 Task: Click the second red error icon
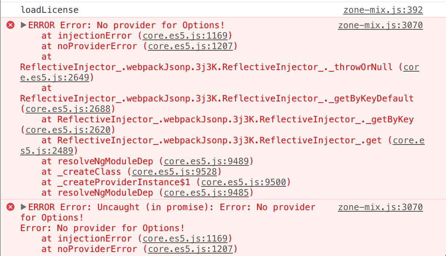coord(10,207)
